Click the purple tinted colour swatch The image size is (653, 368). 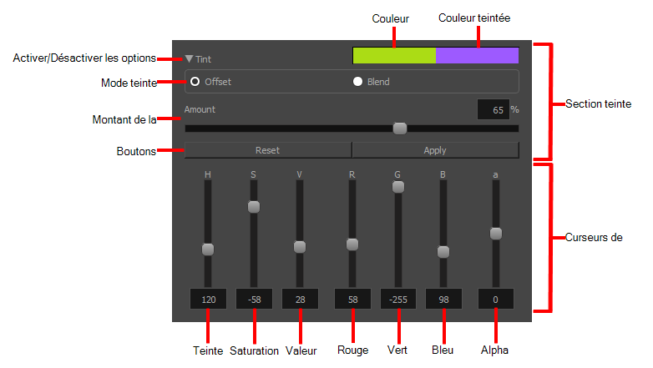(x=478, y=55)
